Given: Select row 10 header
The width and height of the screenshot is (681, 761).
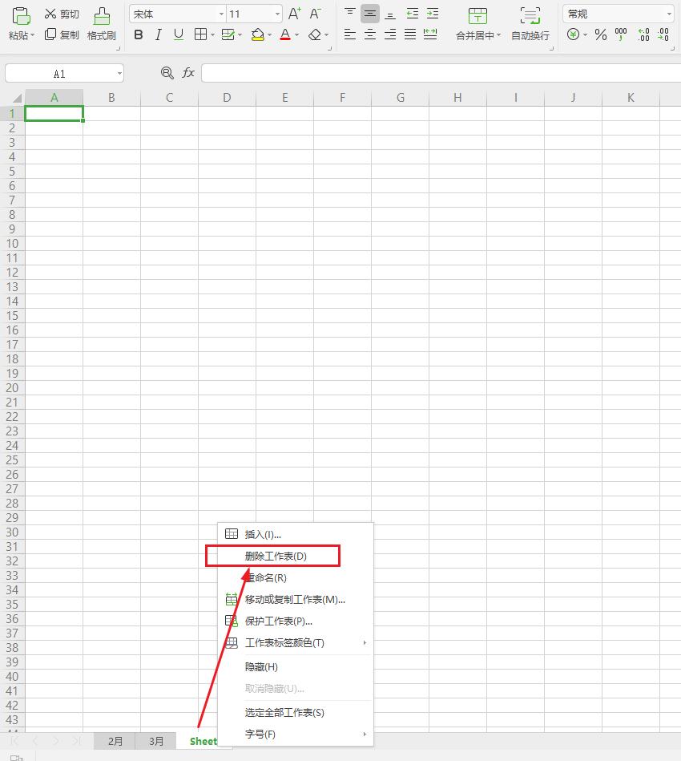Looking at the screenshot, I should [12, 243].
